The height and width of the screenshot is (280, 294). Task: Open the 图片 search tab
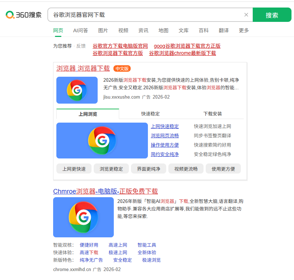[x=103, y=30]
